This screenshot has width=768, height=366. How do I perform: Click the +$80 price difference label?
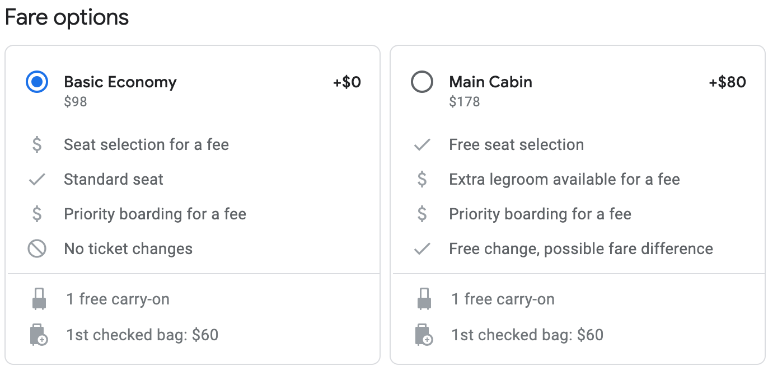click(727, 82)
